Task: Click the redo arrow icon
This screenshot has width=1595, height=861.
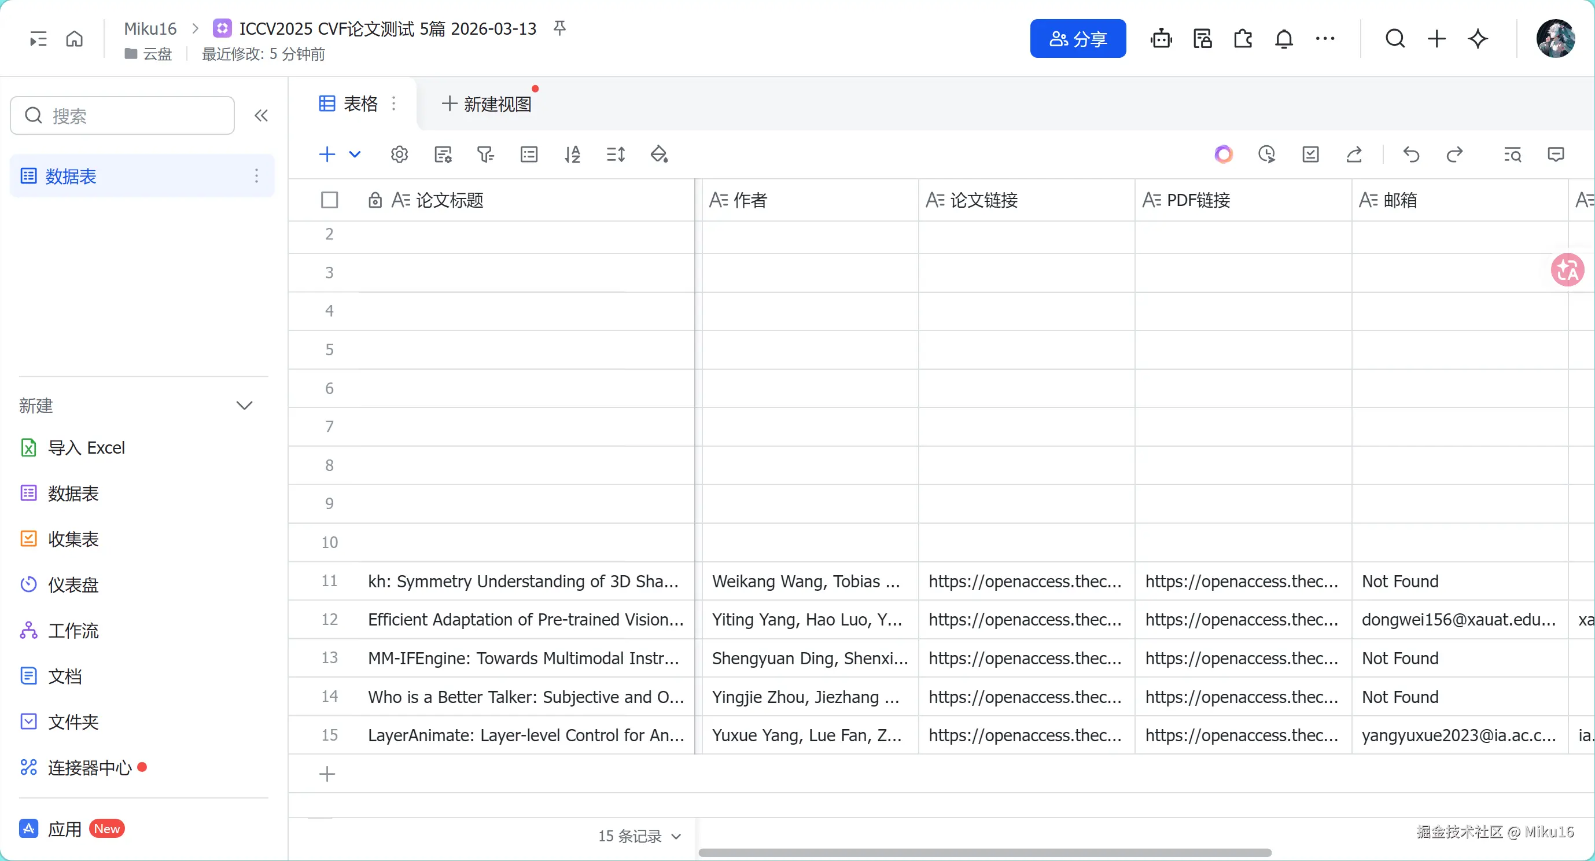Action: [x=1454, y=154]
